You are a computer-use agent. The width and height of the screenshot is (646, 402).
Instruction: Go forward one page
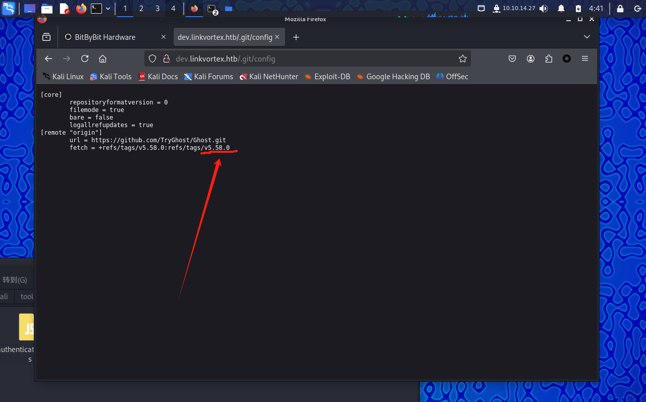coord(67,59)
